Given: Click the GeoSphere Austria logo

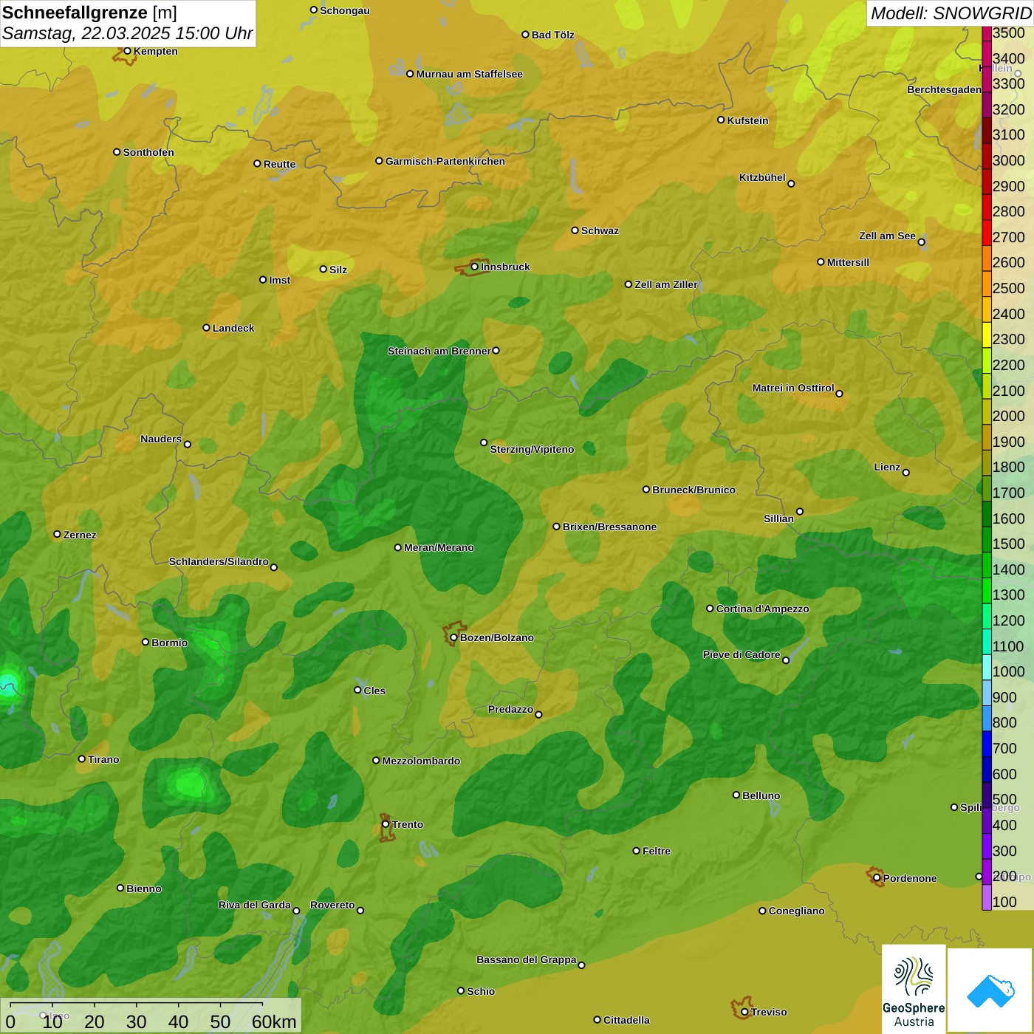Looking at the screenshot, I should coord(914,989).
